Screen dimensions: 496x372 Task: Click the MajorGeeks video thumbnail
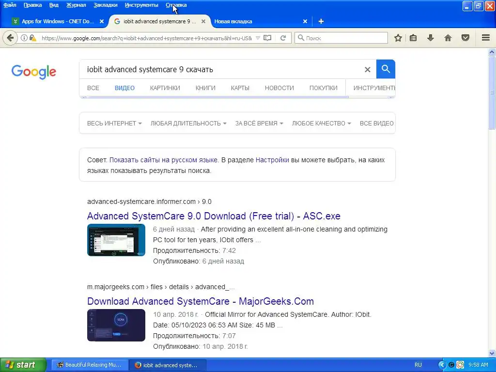pos(116,325)
